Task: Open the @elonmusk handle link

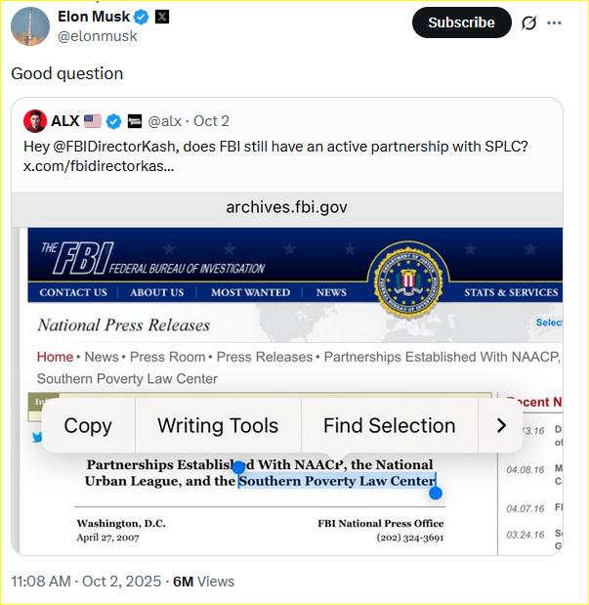Action: pos(98,36)
